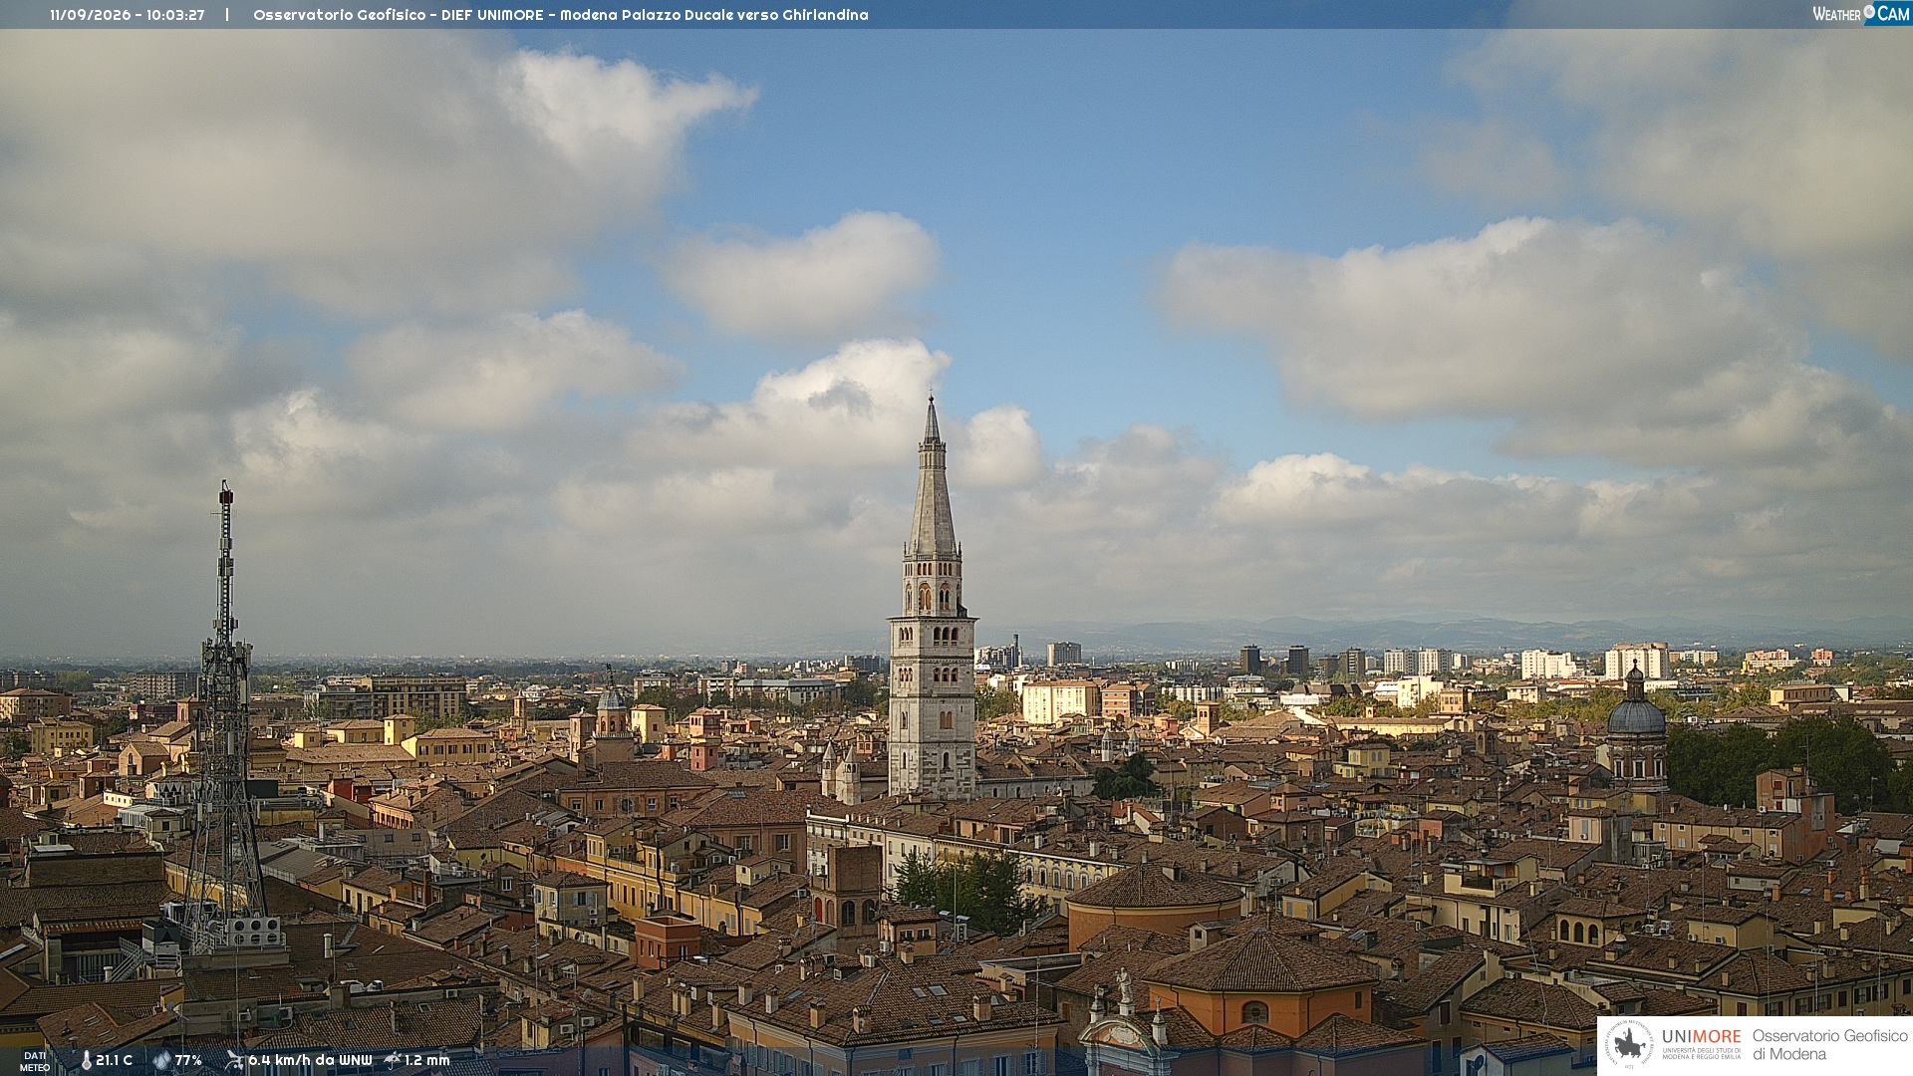The width and height of the screenshot is (1913, 1076).
Task: Click the rain umbrella icon
Action: [393, 1060]
